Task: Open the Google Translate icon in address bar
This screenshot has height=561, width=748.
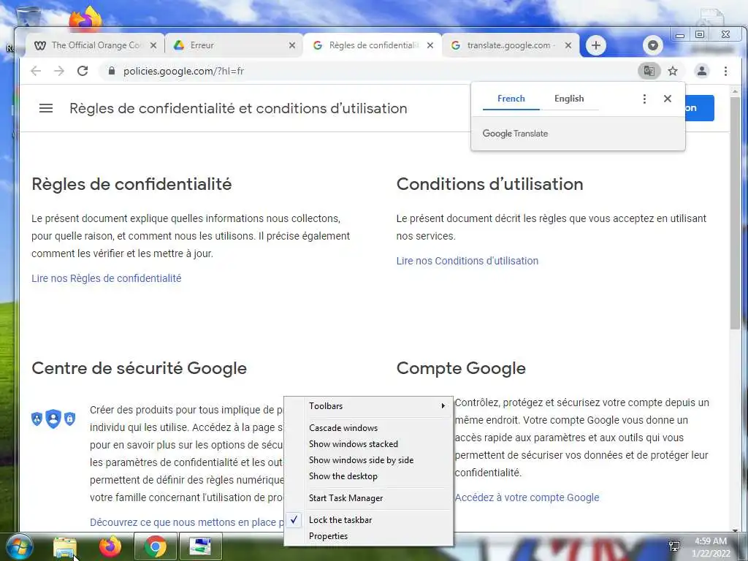Action: click(x=649, y=71)
